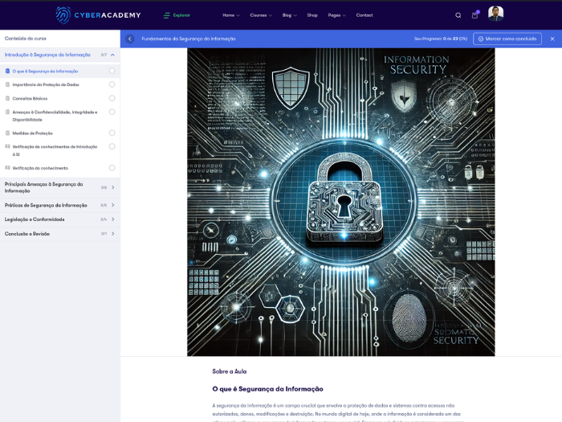Viewport: 562px width, 422px height.
Task: Click the back arrow in lesson header
Action: click(x=130, y=39)
